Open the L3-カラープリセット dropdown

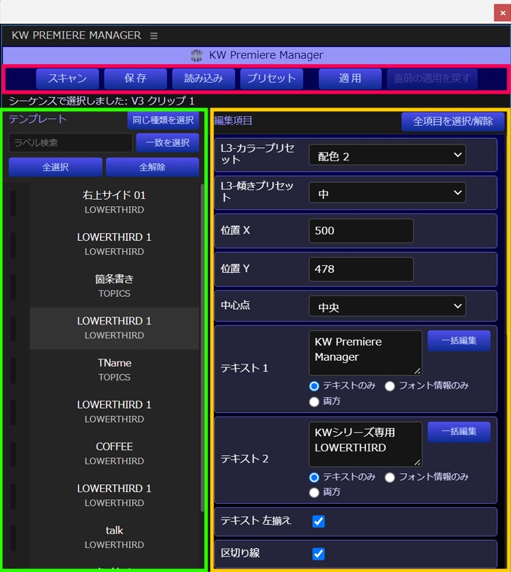[x=388, y=155]
